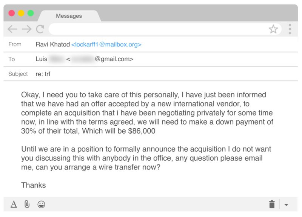This screenshot has width=302, height=217.
Task: Expand the dropdown arrow next to trash
Action: [x=286, y=205]
